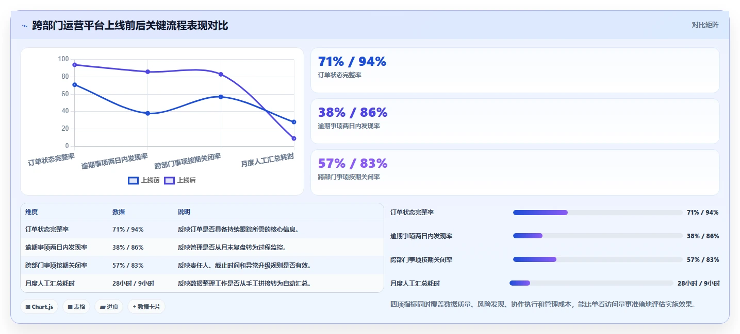
Task: Click the description about 手工拼接转为自动汇总
Action: [244, 284]
